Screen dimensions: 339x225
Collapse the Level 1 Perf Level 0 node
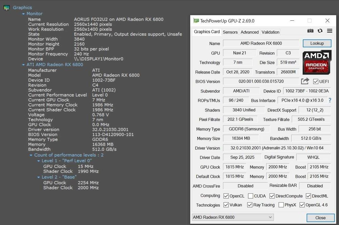coord(39,161)
